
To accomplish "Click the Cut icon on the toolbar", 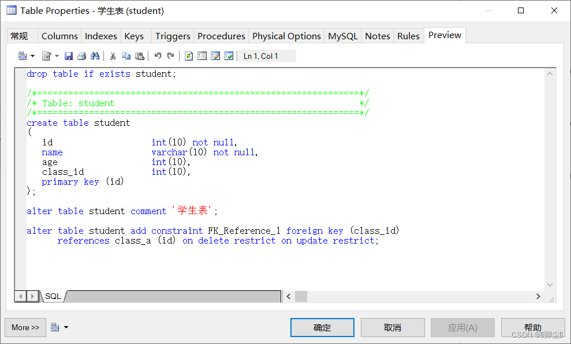I will (113, 55).
